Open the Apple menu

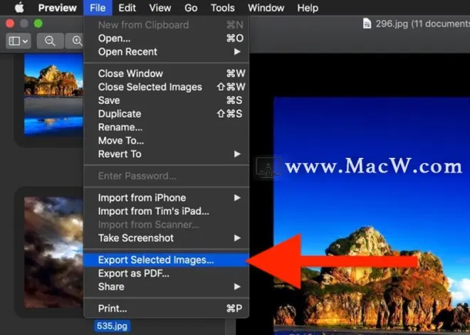[19, 8]
